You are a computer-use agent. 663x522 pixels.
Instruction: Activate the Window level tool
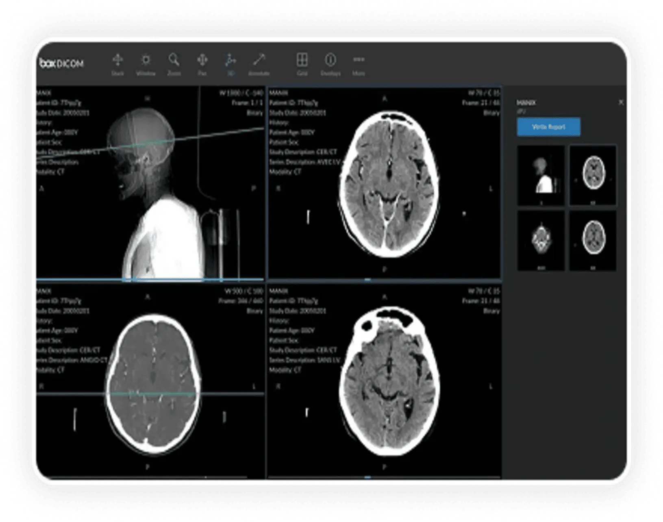(146, 65)
